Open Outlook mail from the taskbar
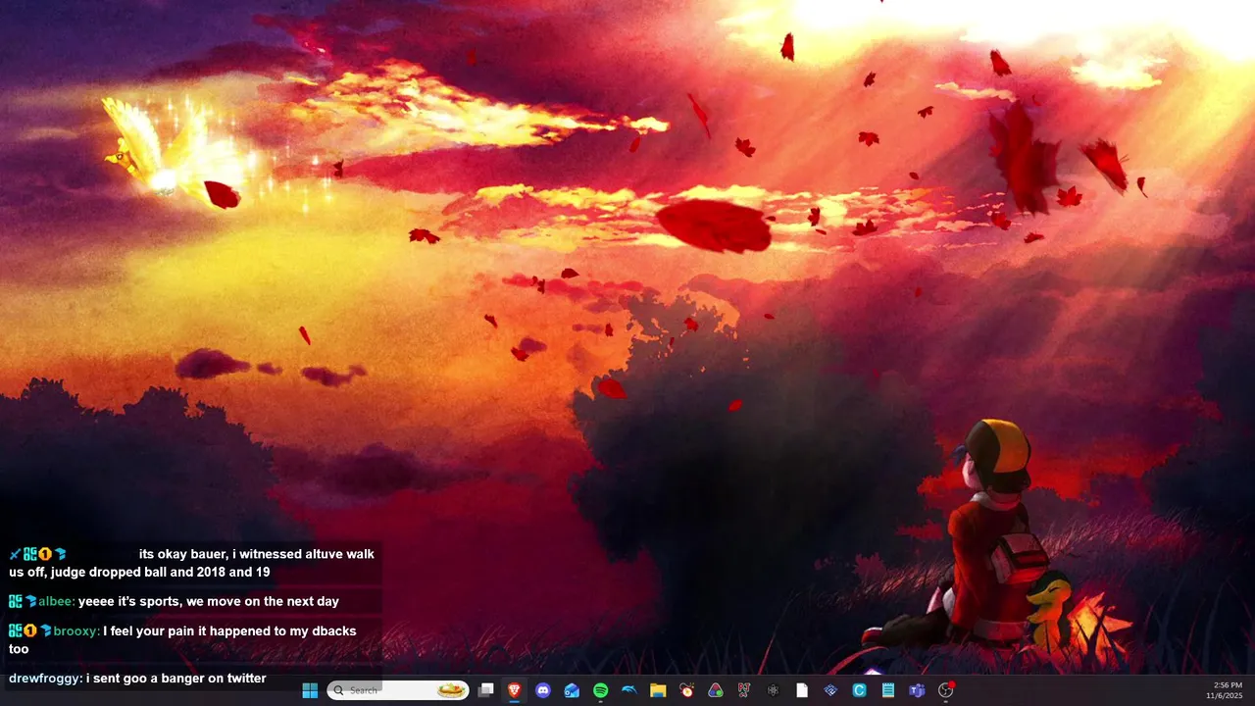Viewport: 1255px width, 706px height. point(572,690)
